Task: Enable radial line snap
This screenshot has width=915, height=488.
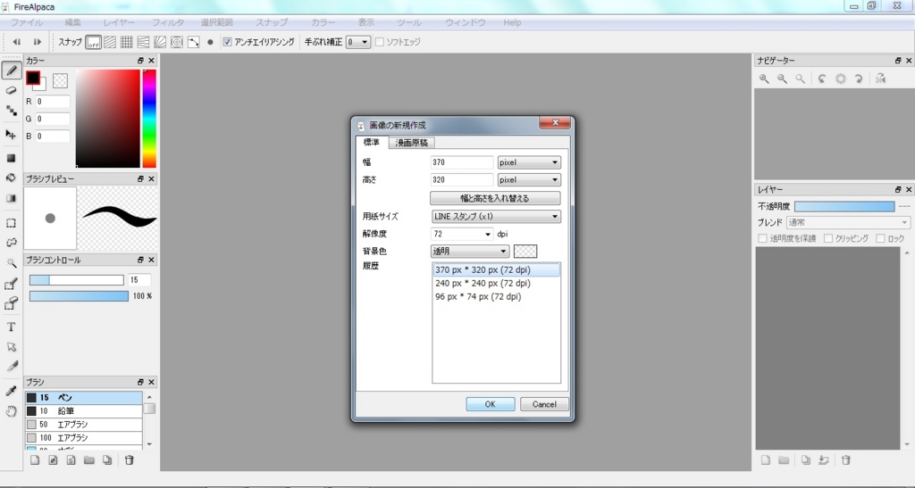Action: [160, 42]
